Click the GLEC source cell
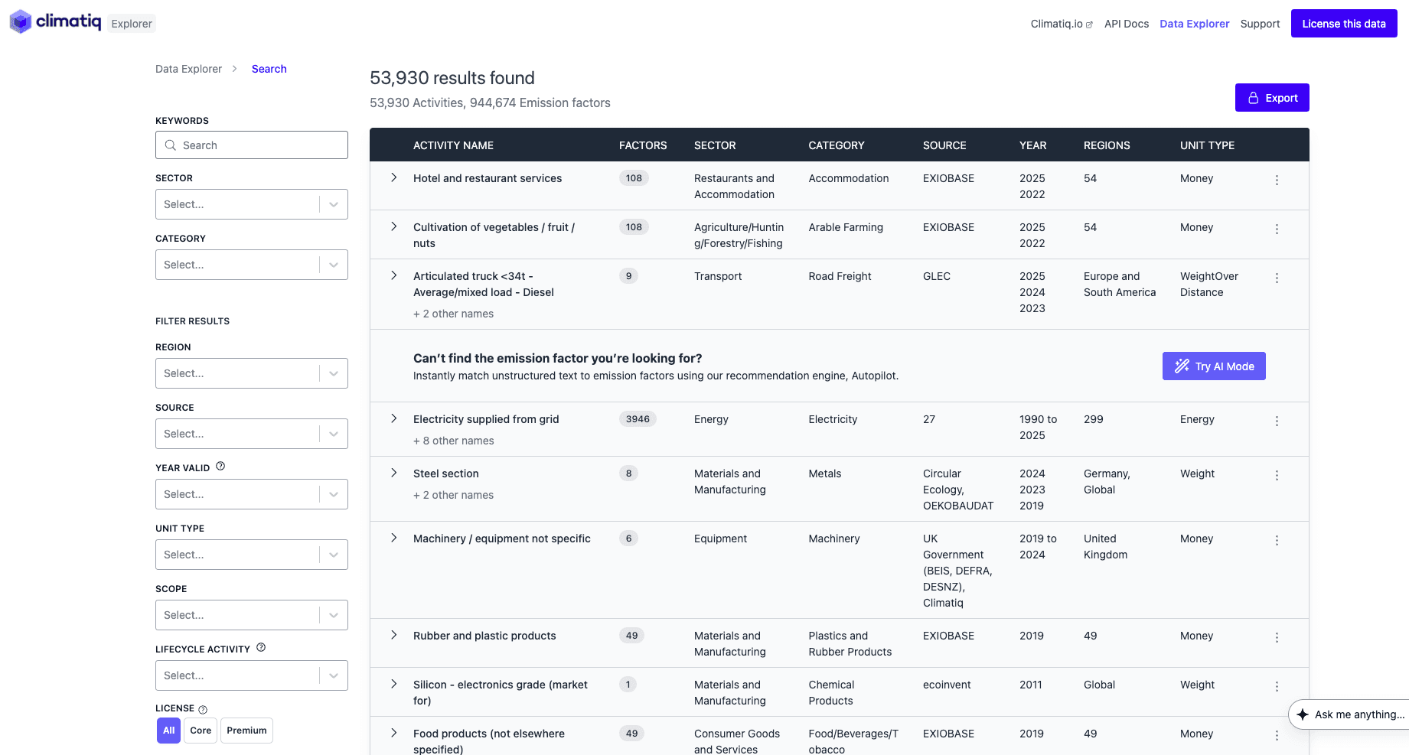The width and height of the screenshot is (1409, 755). point(937,276)
